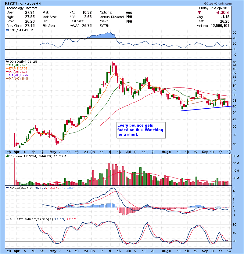Click the Chg value -1.18

[x=225, y=17]
